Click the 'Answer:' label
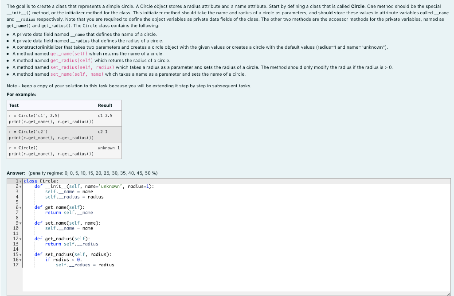The width and height of the screenshot is (454, 296). (16, 173)
